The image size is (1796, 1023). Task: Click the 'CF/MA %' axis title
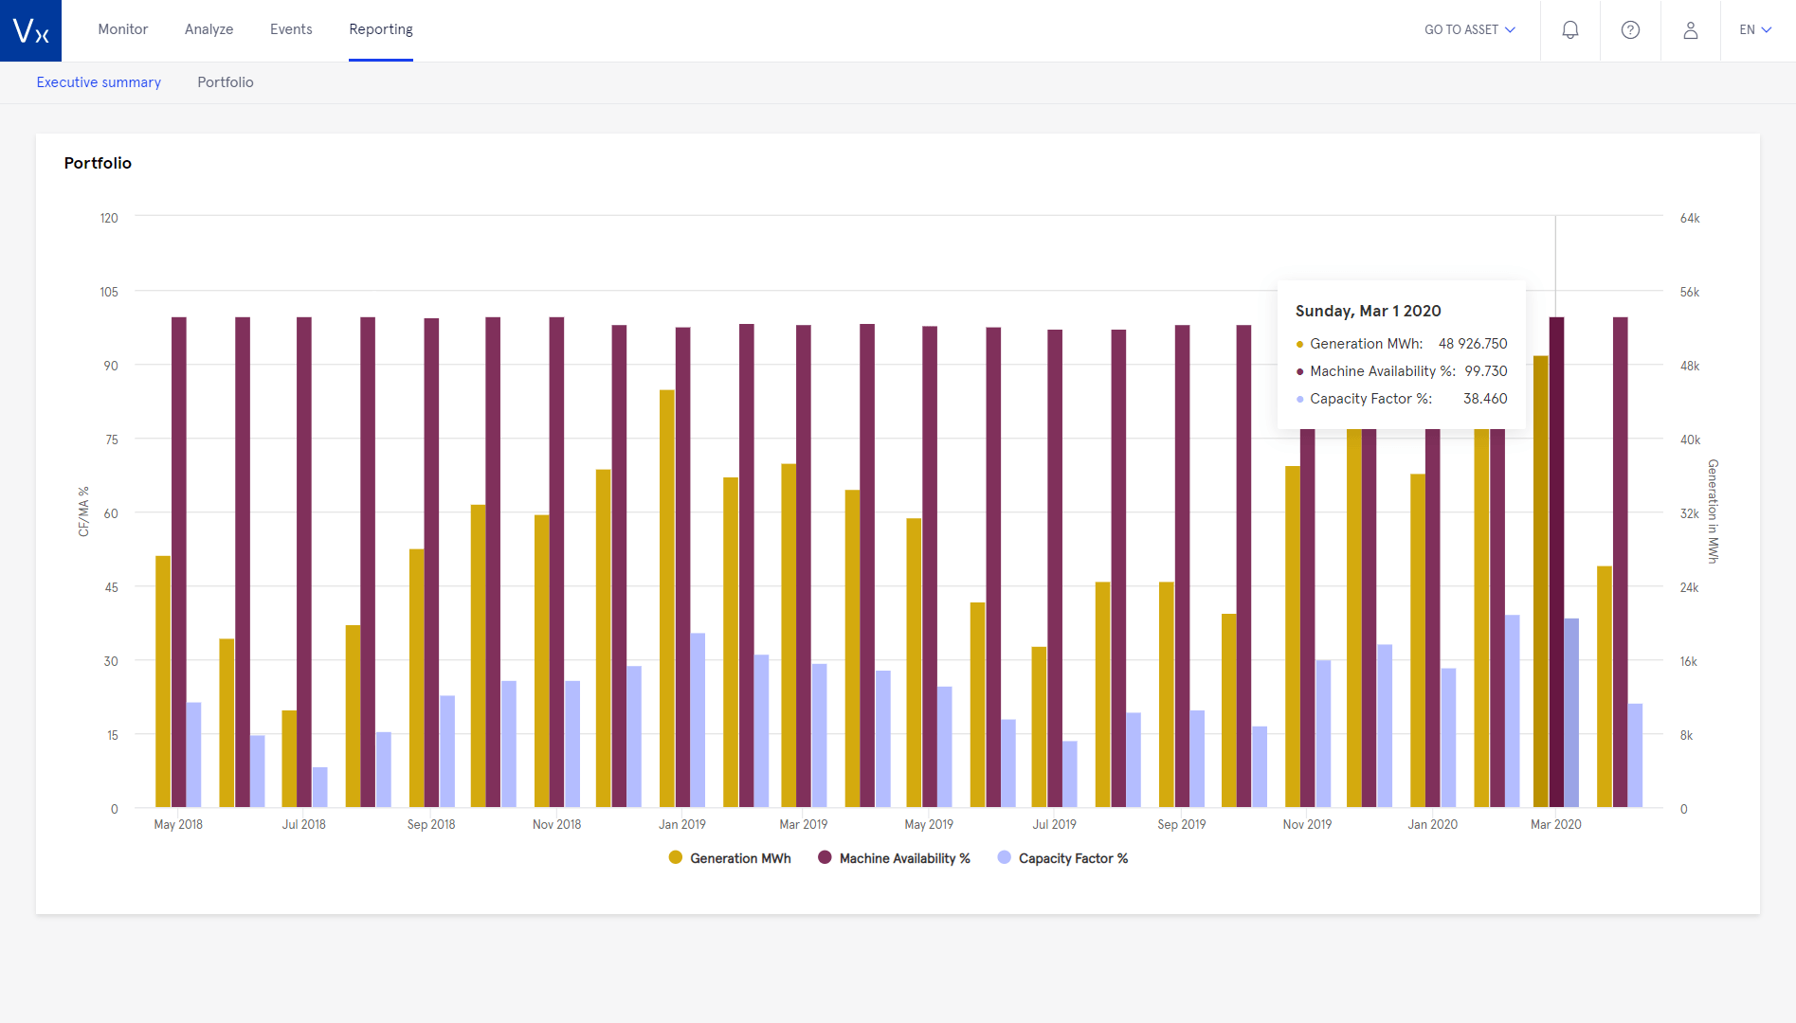(x=83, y=511)
